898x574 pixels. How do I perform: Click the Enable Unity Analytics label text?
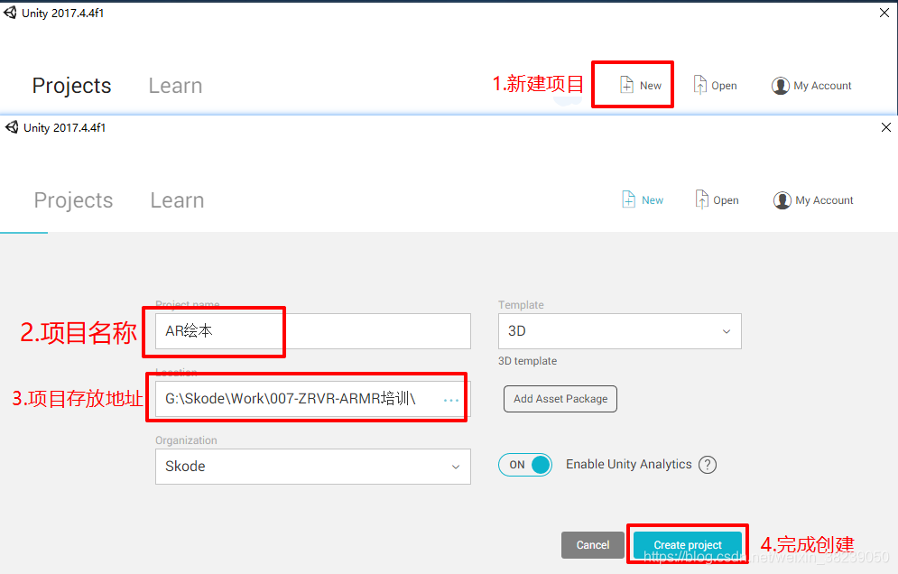point(629,464)
